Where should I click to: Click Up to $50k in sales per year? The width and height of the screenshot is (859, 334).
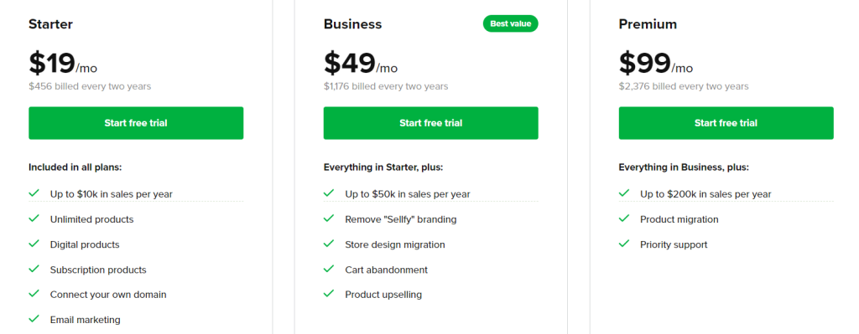pos(408,194)
